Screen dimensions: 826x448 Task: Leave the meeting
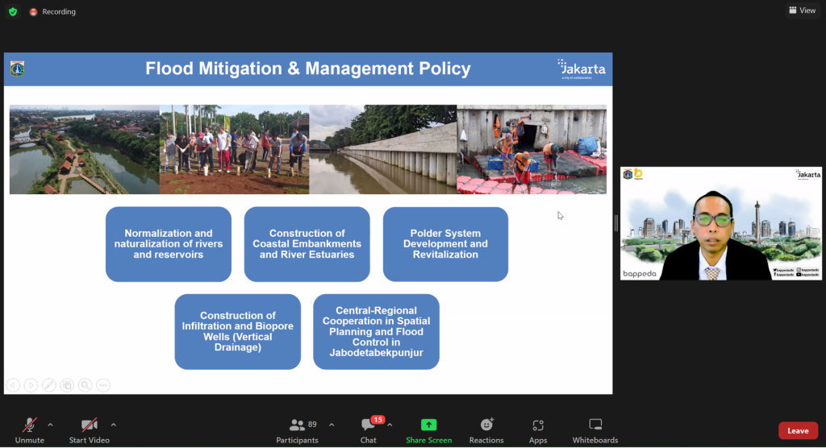click(797, 431)
